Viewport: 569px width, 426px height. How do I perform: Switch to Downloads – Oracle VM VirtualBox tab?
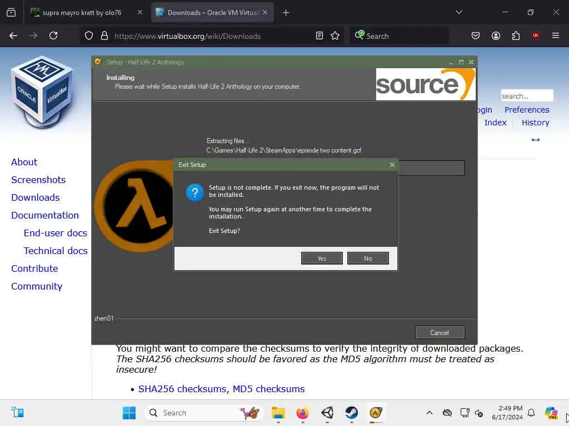point(212,13)
